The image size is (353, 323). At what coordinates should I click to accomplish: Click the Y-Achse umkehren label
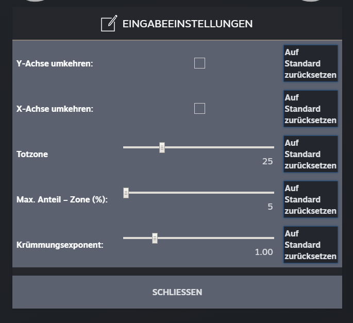[55, 64]
